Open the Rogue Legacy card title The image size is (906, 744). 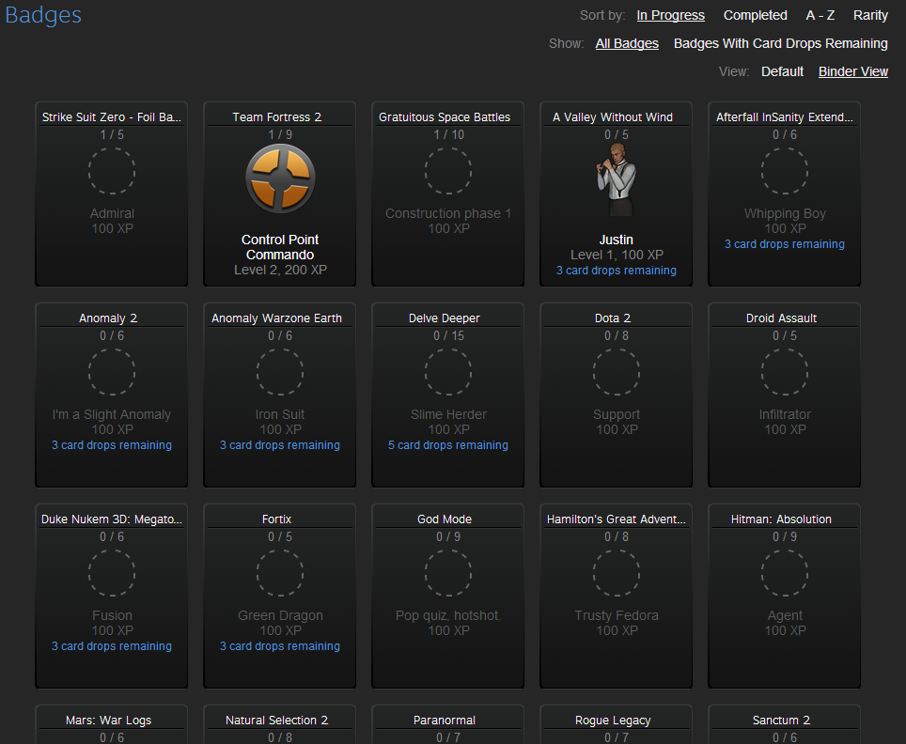pos(613,721)
